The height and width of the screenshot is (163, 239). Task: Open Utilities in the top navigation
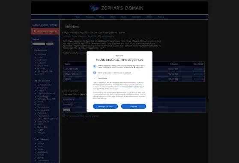tap(113, 17)
